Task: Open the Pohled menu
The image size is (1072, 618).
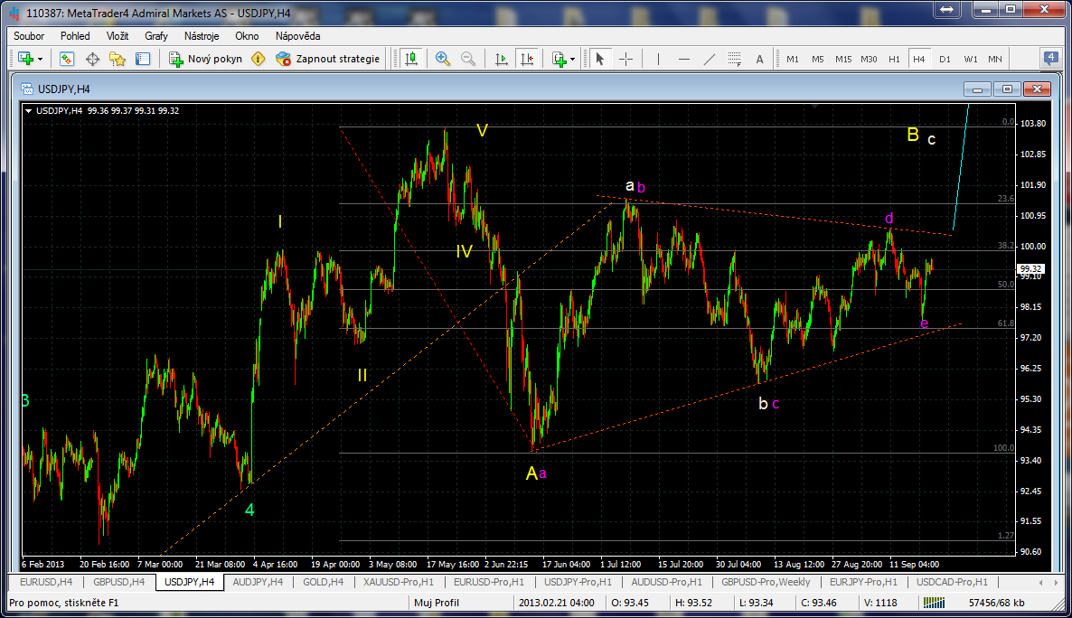Action: [75, 36]
